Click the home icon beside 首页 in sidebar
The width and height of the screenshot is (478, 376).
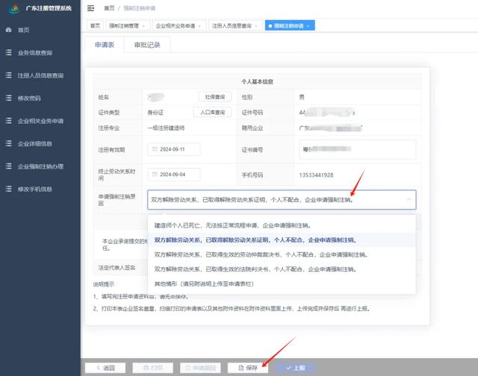point(8,30)
